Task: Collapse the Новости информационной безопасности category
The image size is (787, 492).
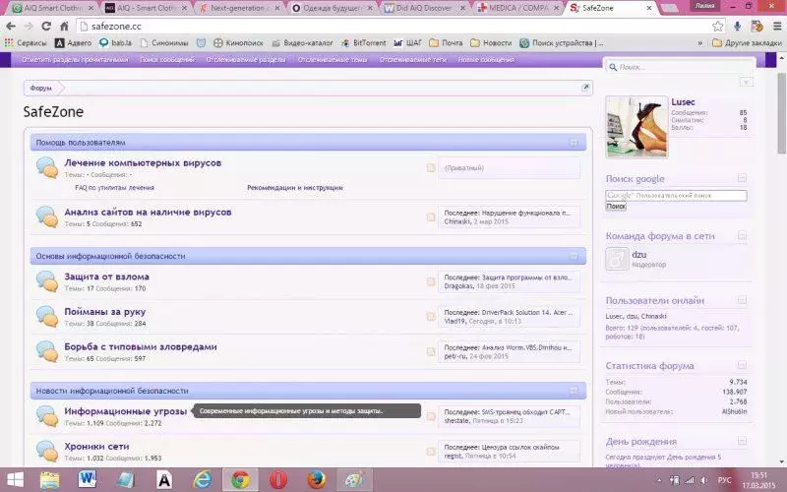Action: click(574, 390)
